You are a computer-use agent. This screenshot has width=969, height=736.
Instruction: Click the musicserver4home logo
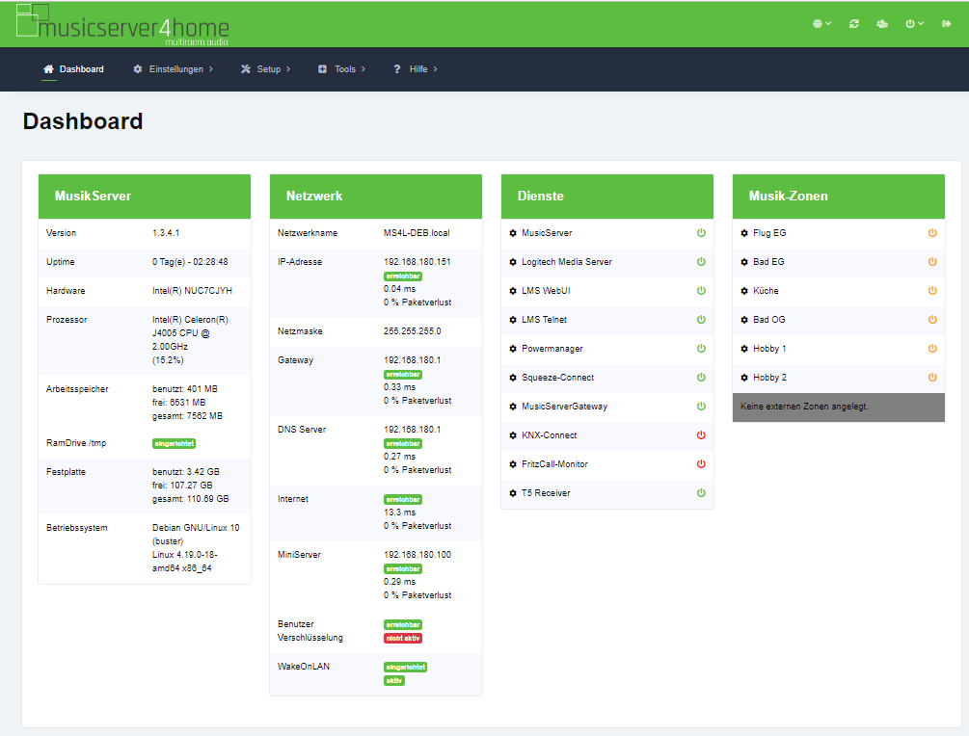[122, 24]
